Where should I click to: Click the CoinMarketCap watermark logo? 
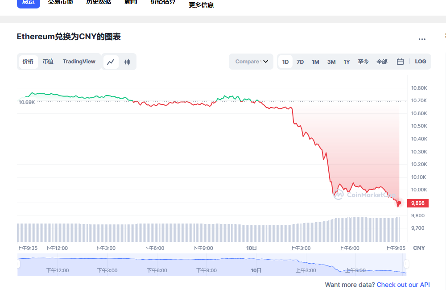(x=357, y=195)
